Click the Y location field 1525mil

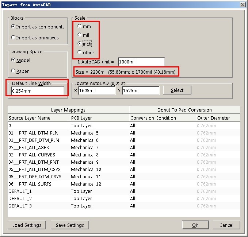141,90
